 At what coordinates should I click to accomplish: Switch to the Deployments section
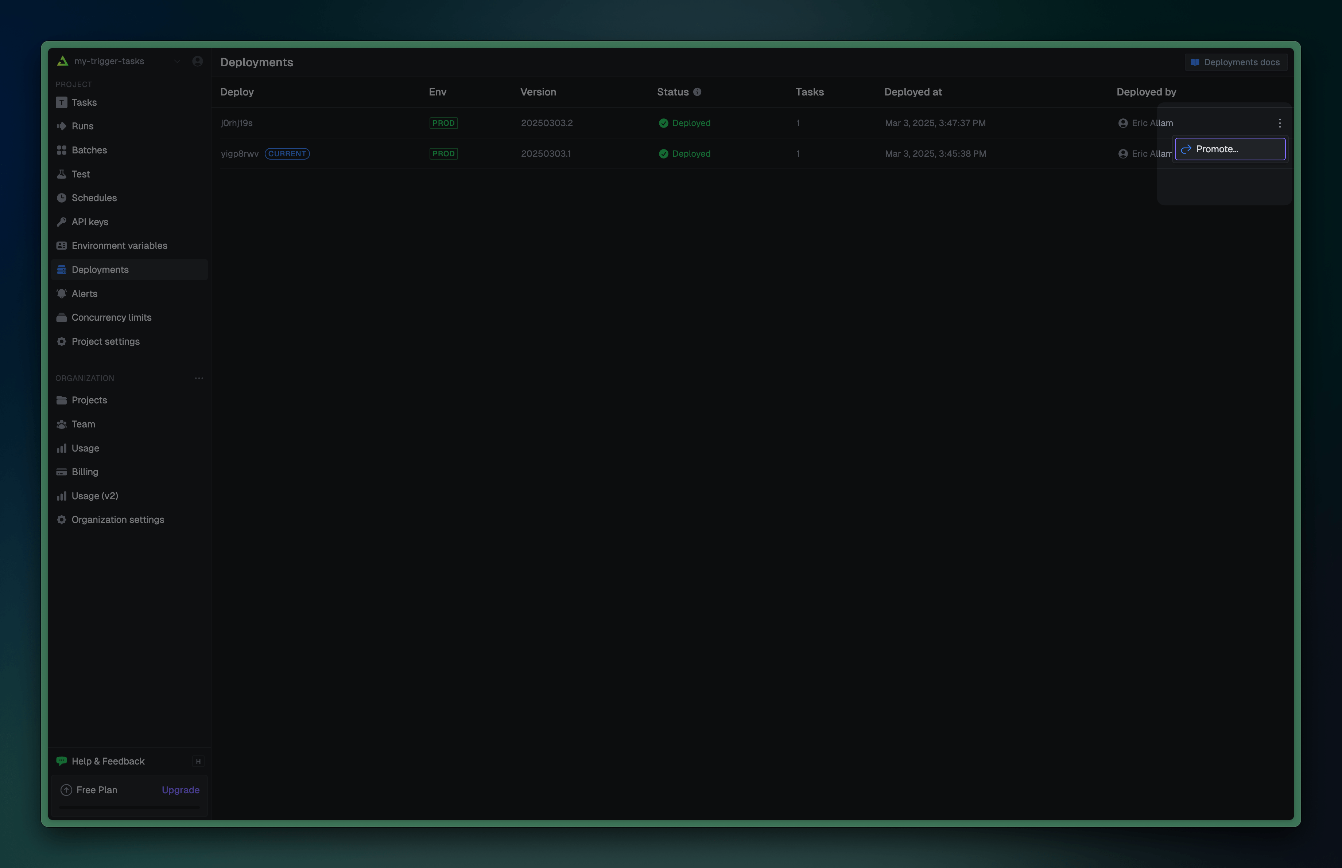[100, 269]
